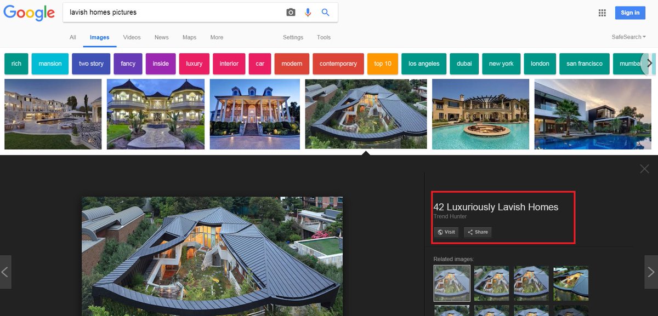Open the SafeSearch dropdown

coord(628,37)
